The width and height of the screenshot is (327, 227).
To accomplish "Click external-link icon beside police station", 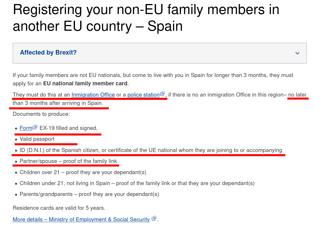I will click(x=162, y=94).
